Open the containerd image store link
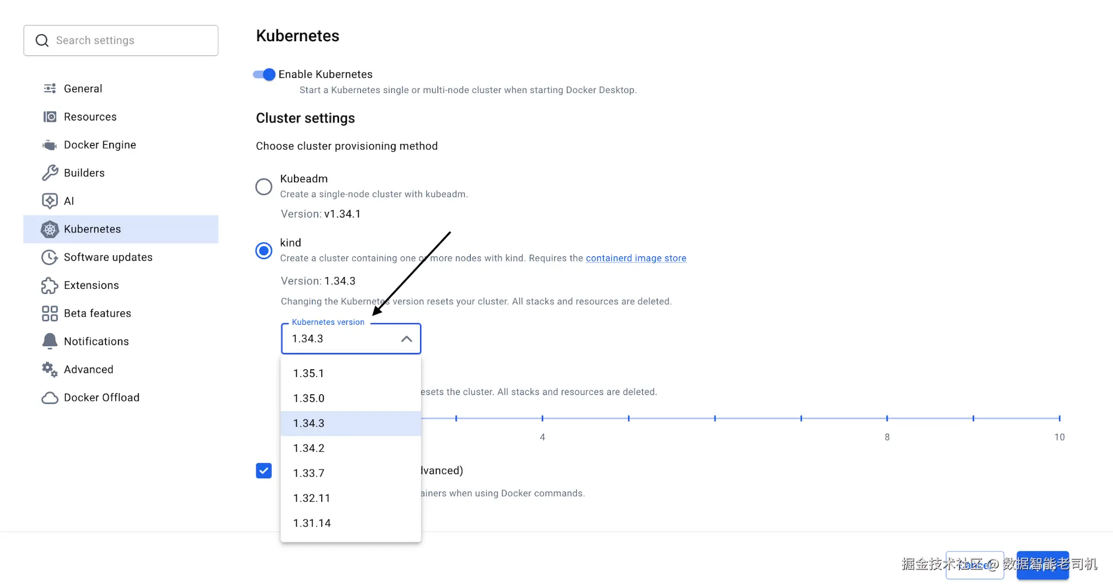This screenshot has height=587, width=1113. click(636, 258)
